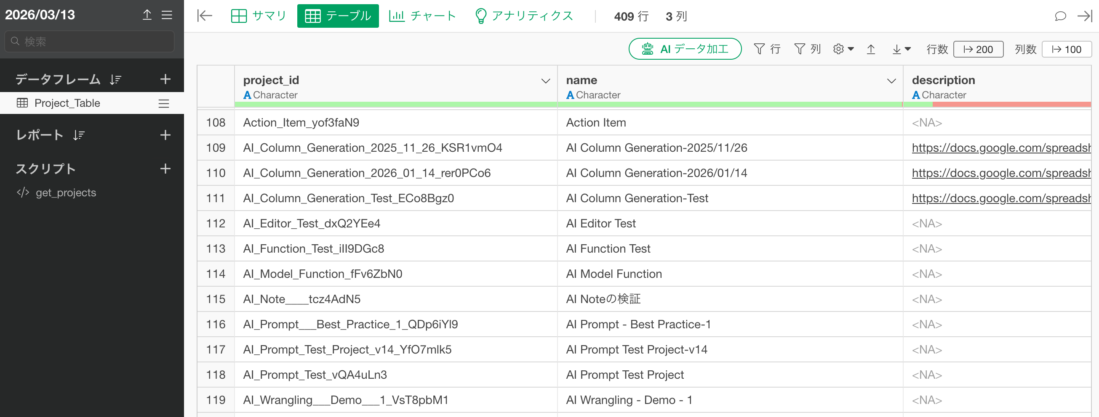Viewport: 1099px width, 417px height.
Task: Open the column filter
Action: tap(807, 49)
